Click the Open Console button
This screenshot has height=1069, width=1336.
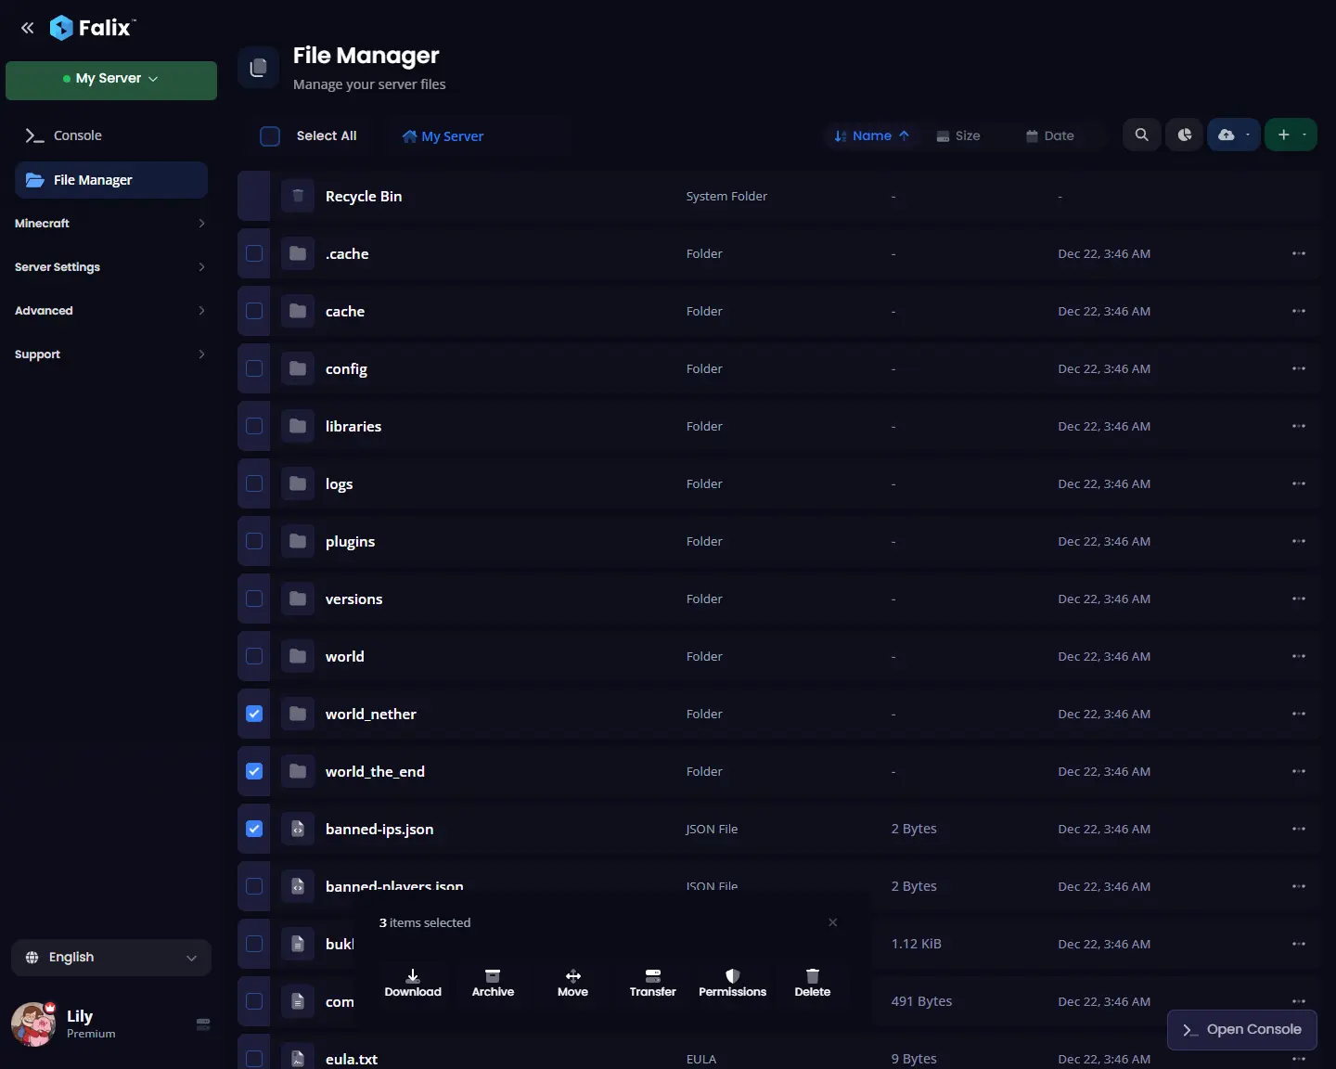1241,1030
